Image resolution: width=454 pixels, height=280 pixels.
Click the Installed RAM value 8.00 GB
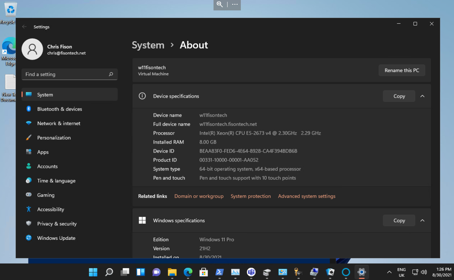(x=208, y=142)
